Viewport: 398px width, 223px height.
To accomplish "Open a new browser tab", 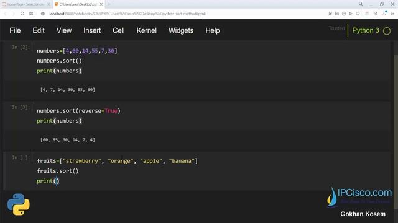I will pos(109,4).
